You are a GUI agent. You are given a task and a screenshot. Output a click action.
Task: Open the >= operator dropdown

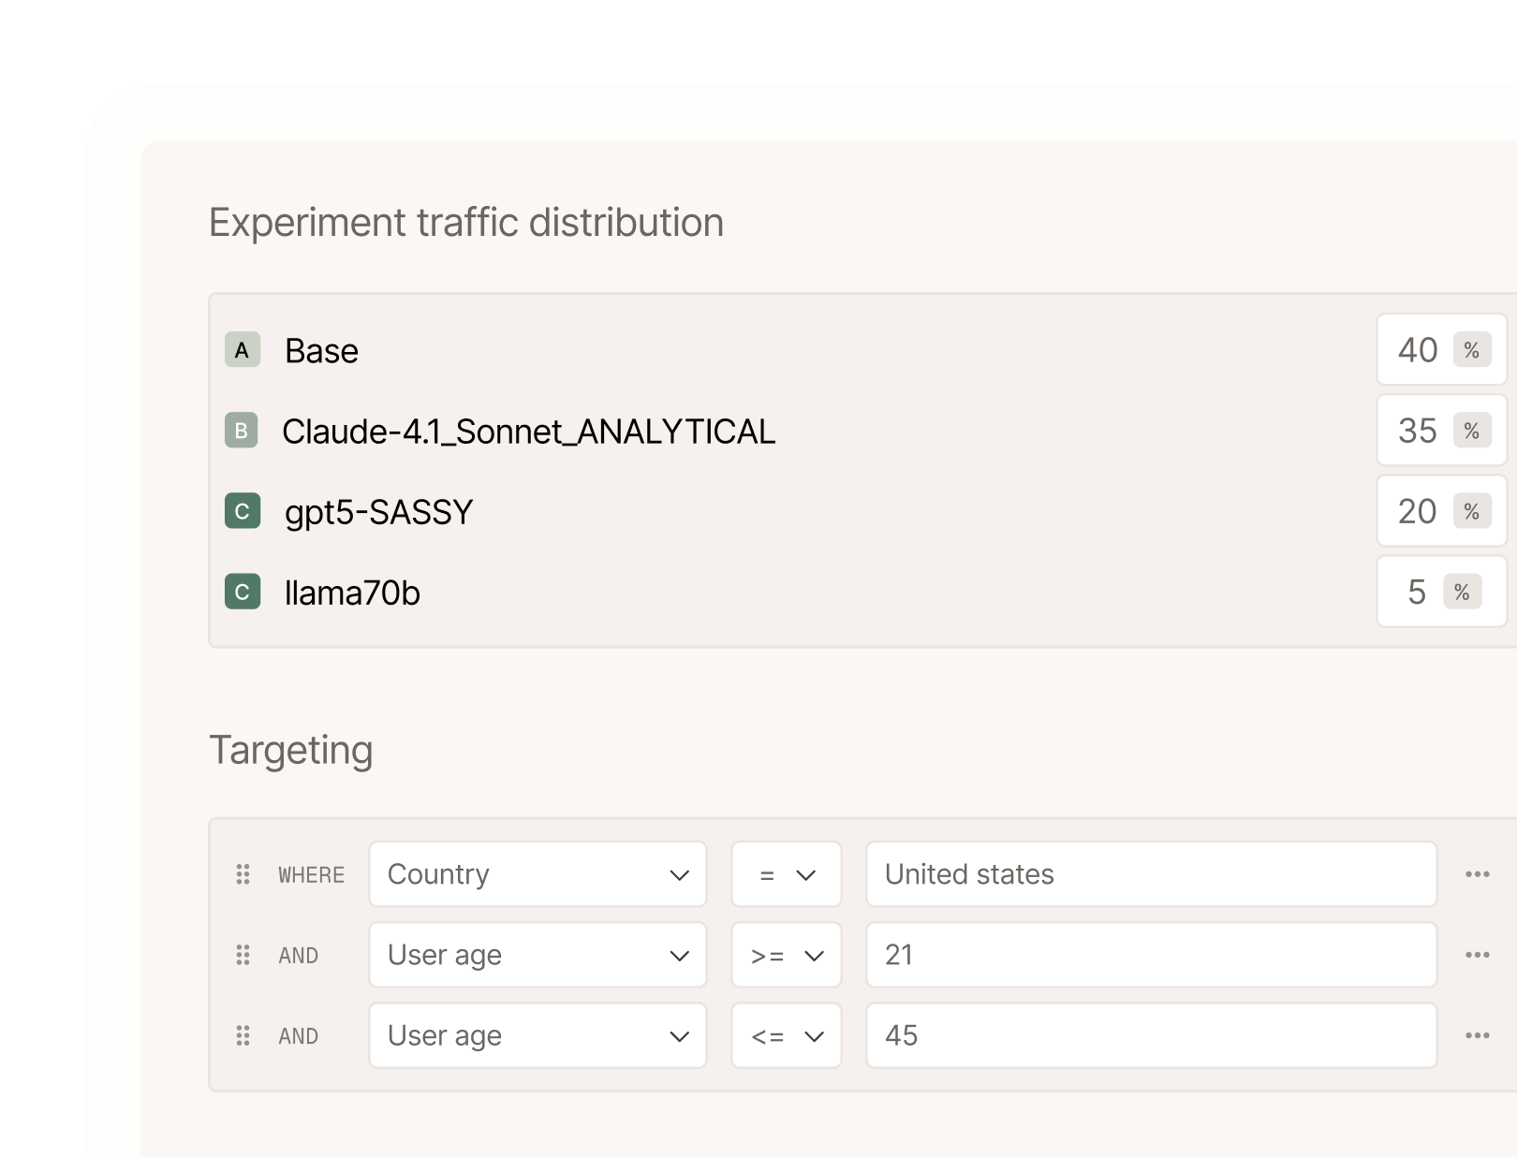tap(787, 955)
